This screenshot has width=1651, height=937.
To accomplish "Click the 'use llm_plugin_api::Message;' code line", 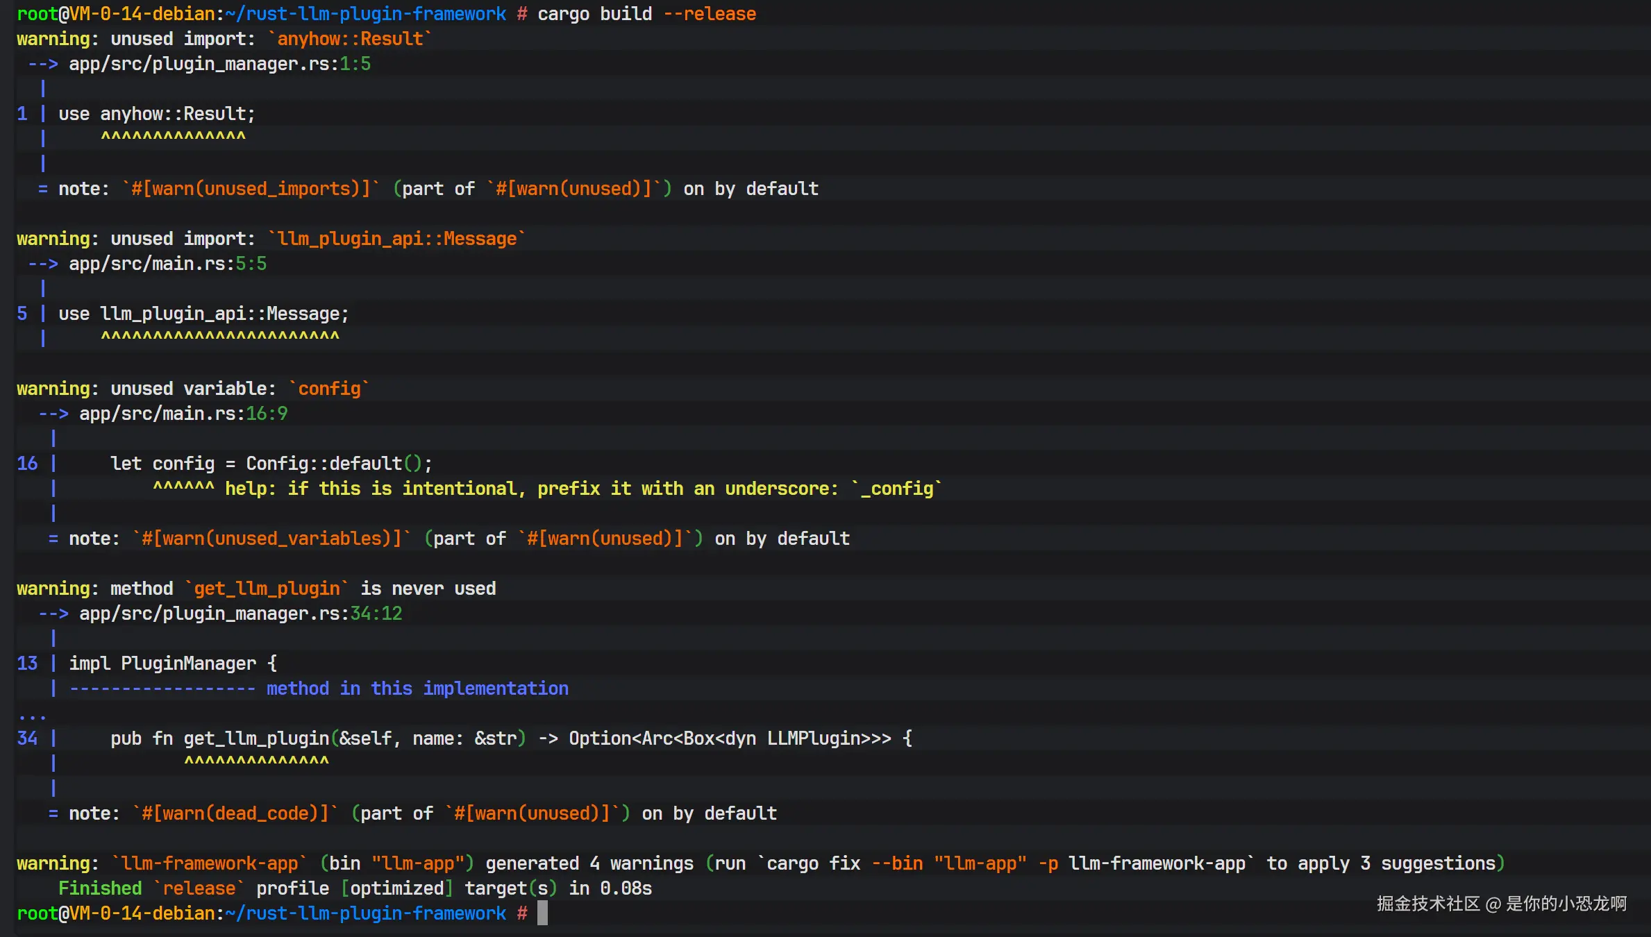I will pos(203,314).
